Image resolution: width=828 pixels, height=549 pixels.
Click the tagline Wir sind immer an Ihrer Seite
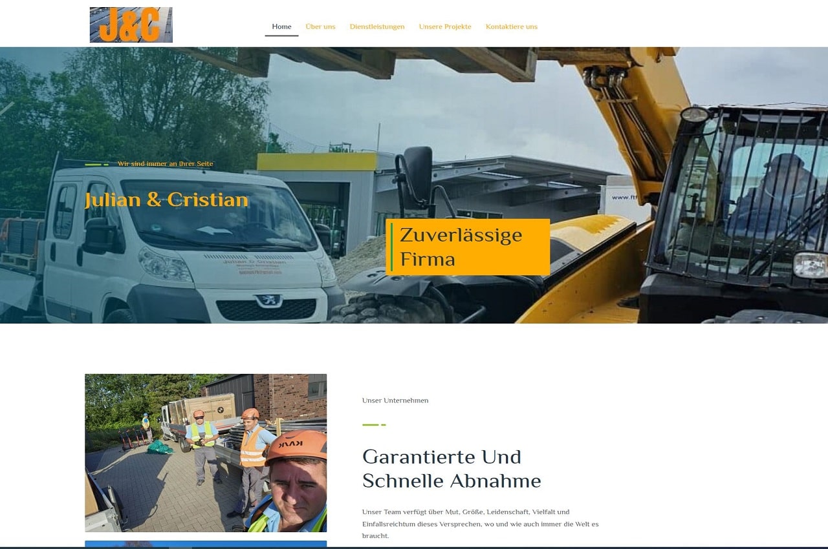[x=165, y=164]
